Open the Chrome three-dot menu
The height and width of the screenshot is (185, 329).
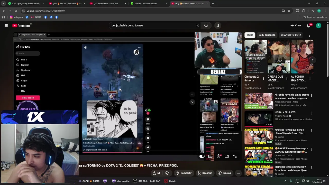(x=325, y=11)
